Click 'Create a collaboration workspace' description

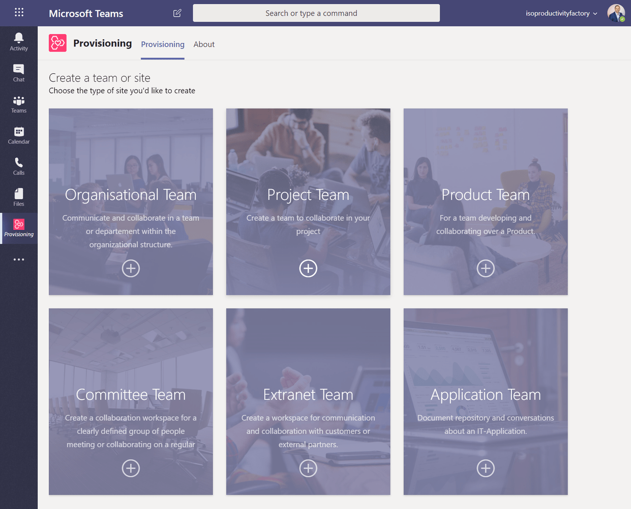131,431
